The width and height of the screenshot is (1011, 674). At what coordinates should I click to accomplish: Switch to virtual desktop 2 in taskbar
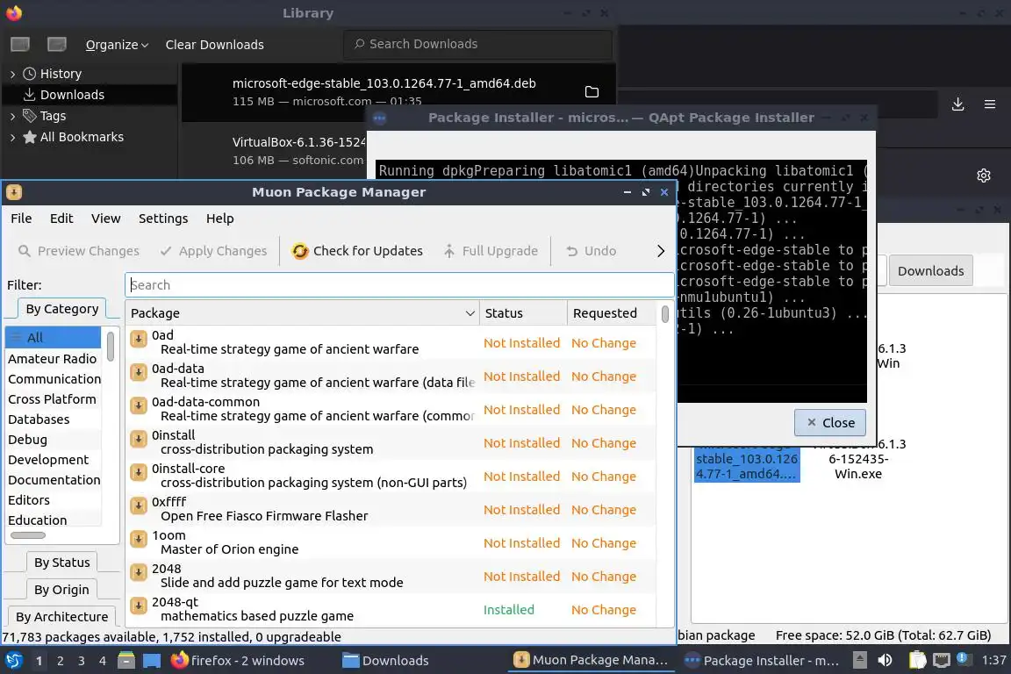(60, 661)
